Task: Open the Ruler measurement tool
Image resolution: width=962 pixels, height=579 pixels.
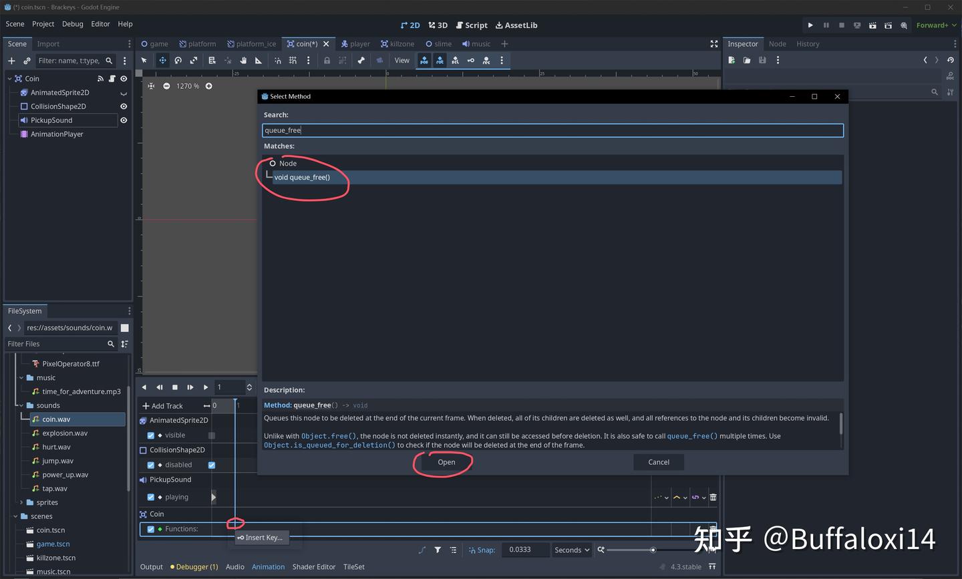Action: click(x=258, y=60)
